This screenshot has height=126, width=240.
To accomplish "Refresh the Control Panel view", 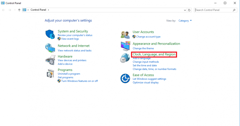I will [x=189, y=10].
